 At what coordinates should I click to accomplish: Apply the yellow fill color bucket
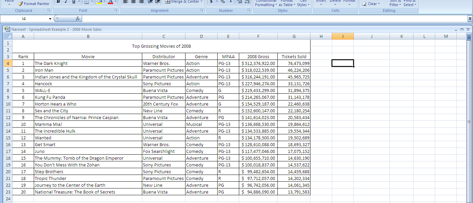pos(99,2)
